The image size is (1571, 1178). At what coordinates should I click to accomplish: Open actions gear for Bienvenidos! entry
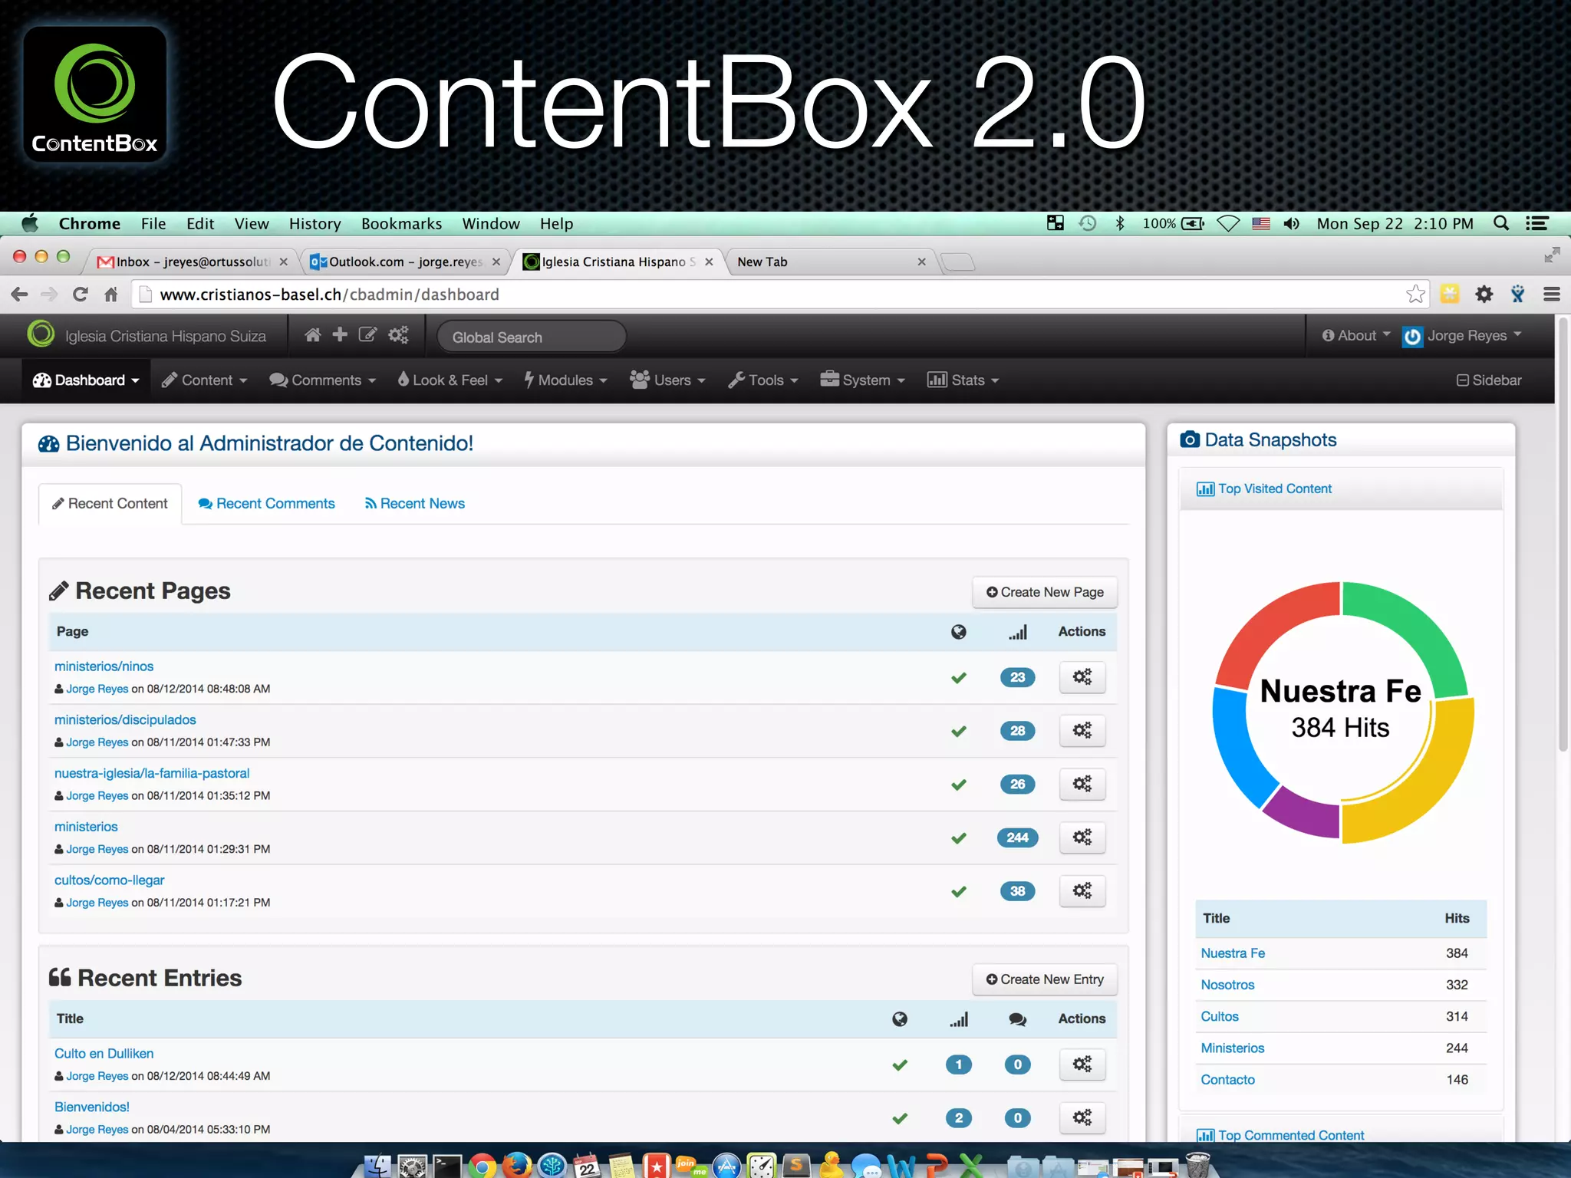(1082, 1118)
